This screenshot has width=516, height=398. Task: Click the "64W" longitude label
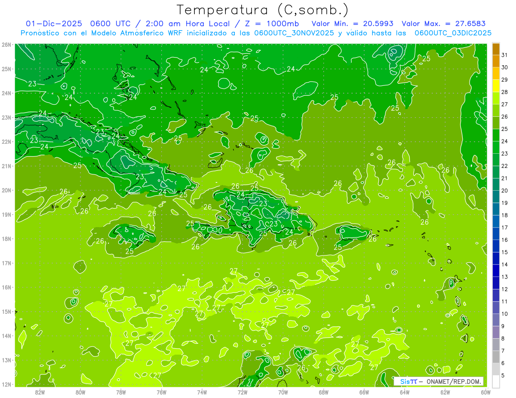(405, 392)
